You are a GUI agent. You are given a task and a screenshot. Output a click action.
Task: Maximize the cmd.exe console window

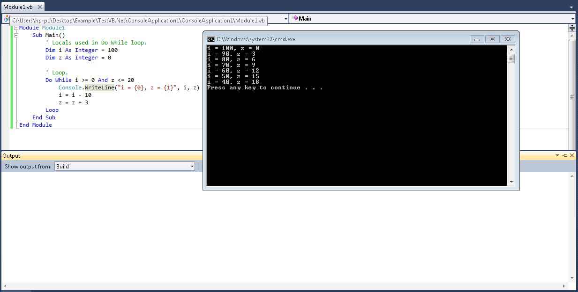492,39
